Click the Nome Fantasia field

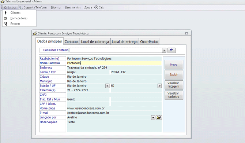pyautogui.click(x=114, y=63)
